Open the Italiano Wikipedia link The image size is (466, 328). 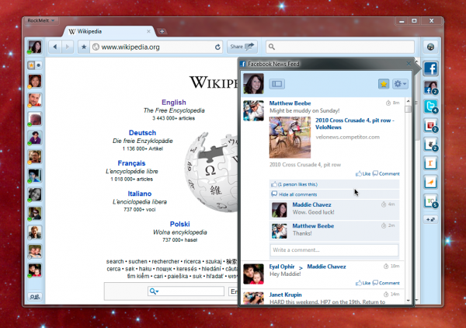[140, 194]
